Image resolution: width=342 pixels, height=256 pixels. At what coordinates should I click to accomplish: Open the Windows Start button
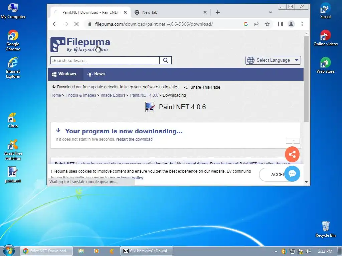[x=9, y=251]
